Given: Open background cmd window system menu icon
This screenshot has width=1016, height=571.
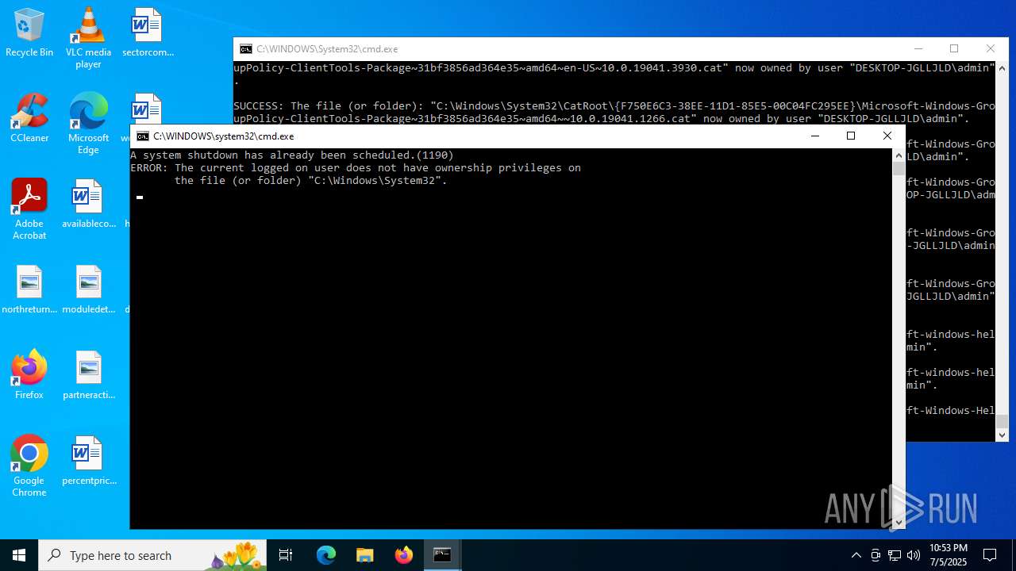Looking at the screenshot, I should click(x=246, y=49).
